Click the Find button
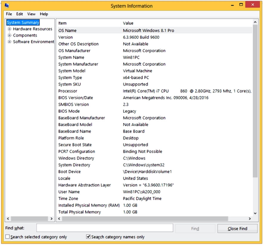 [195, 229]
